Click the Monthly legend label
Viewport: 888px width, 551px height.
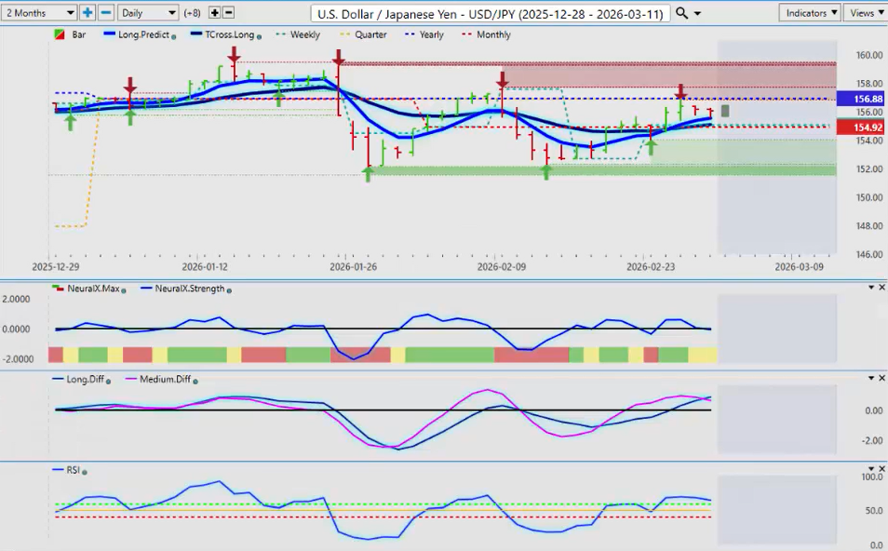pyautogui.click(x=493, y=34)
